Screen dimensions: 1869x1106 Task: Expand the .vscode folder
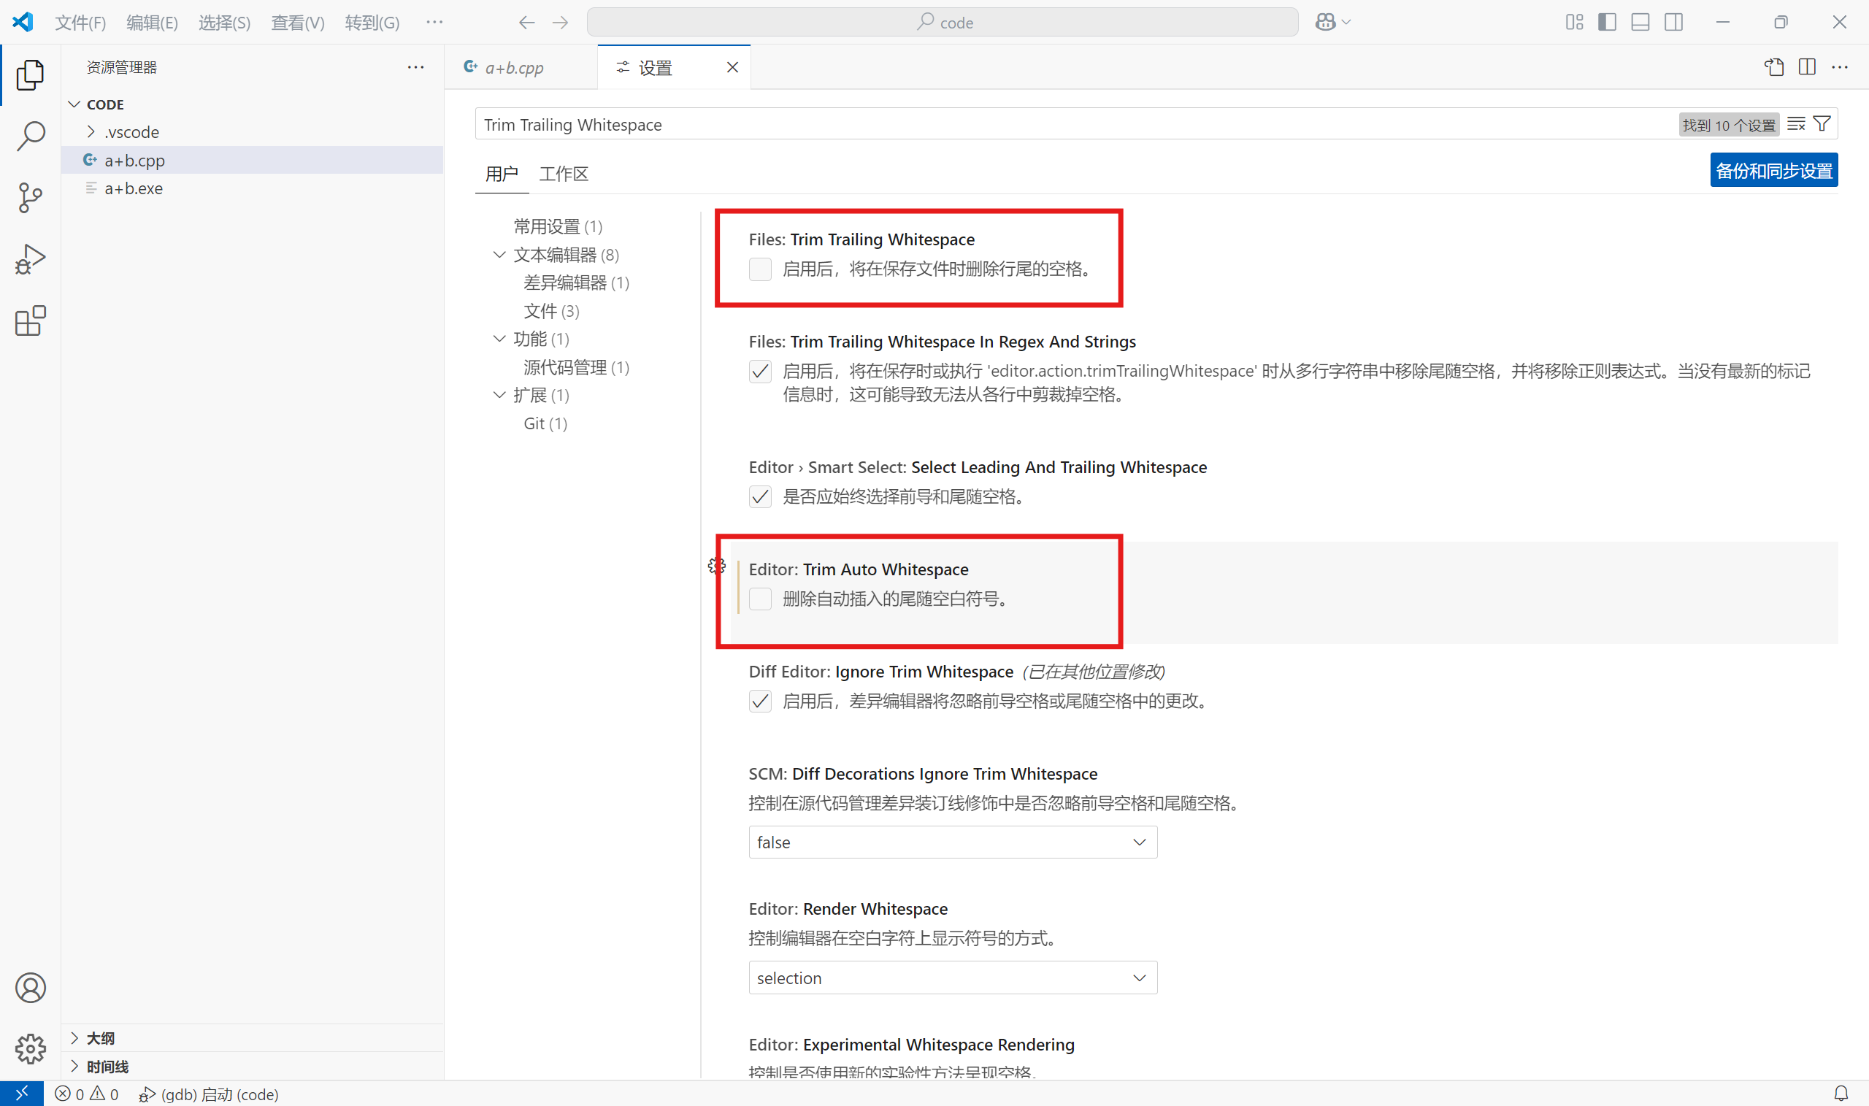131,132
